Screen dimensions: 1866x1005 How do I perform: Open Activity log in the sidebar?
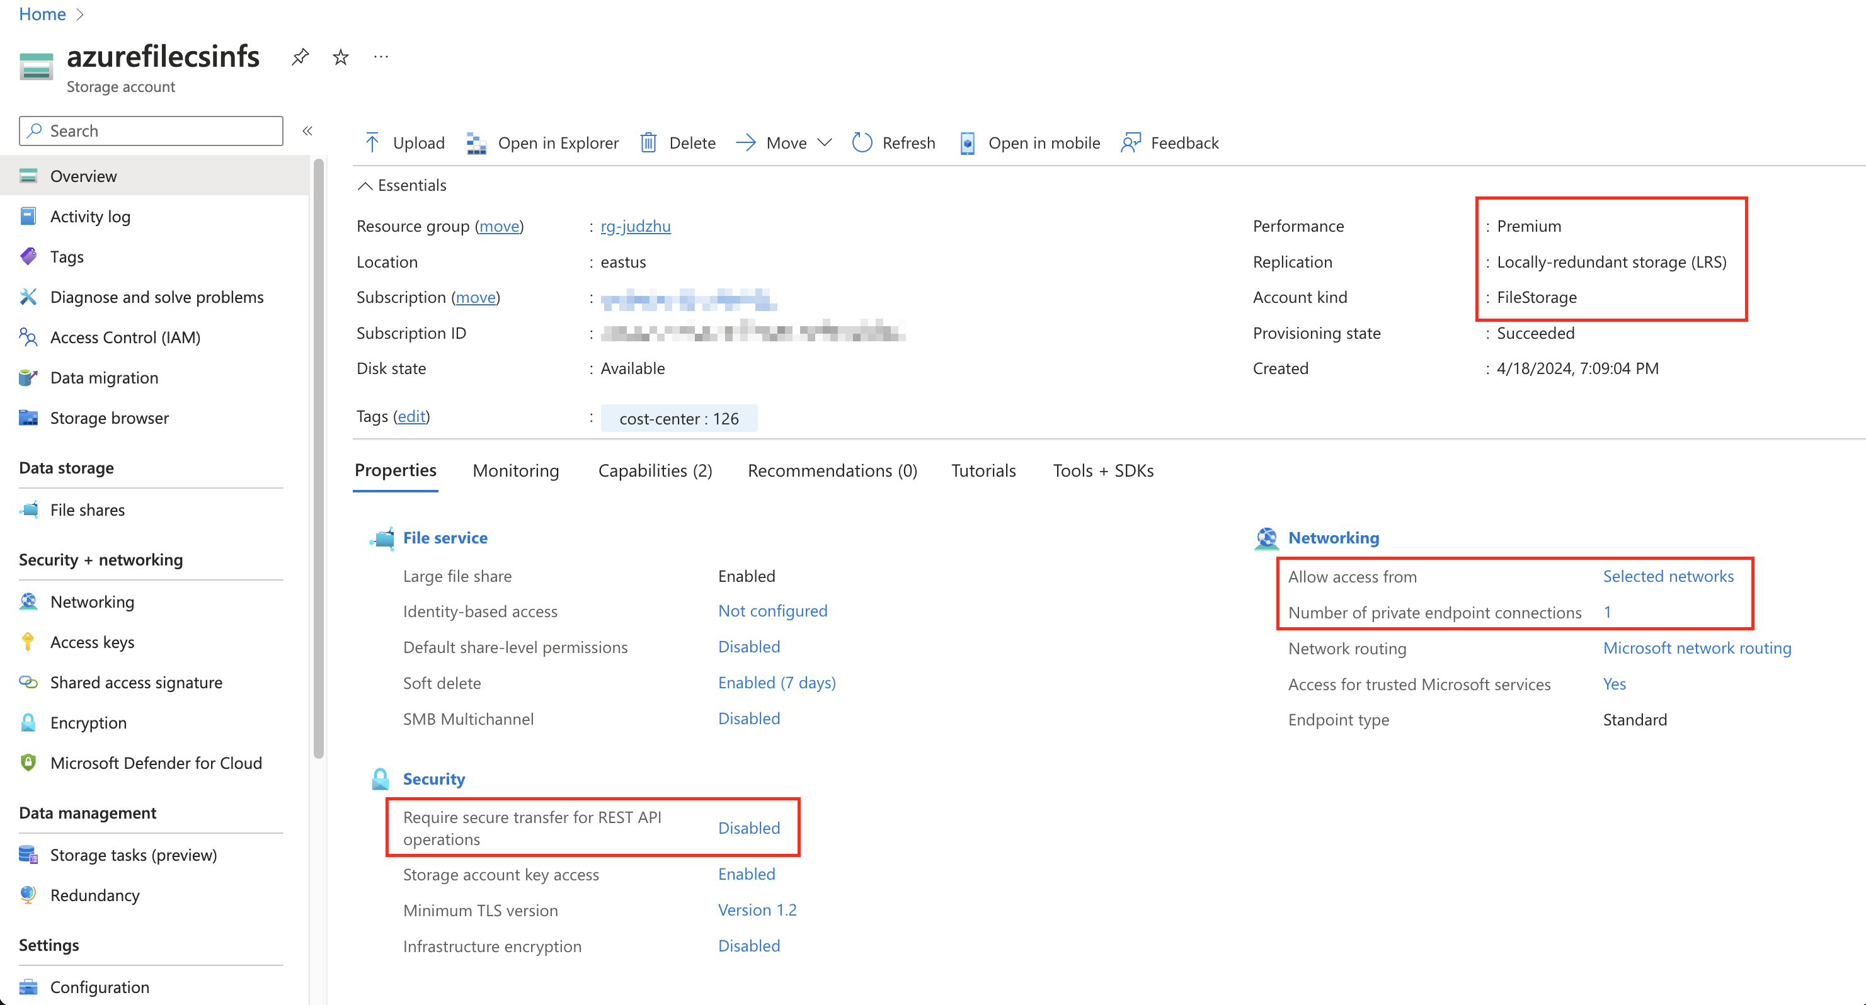(x=91, y=216)
